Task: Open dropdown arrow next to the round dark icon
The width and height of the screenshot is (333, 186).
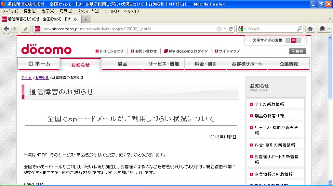Action: (x=329, y=29)
